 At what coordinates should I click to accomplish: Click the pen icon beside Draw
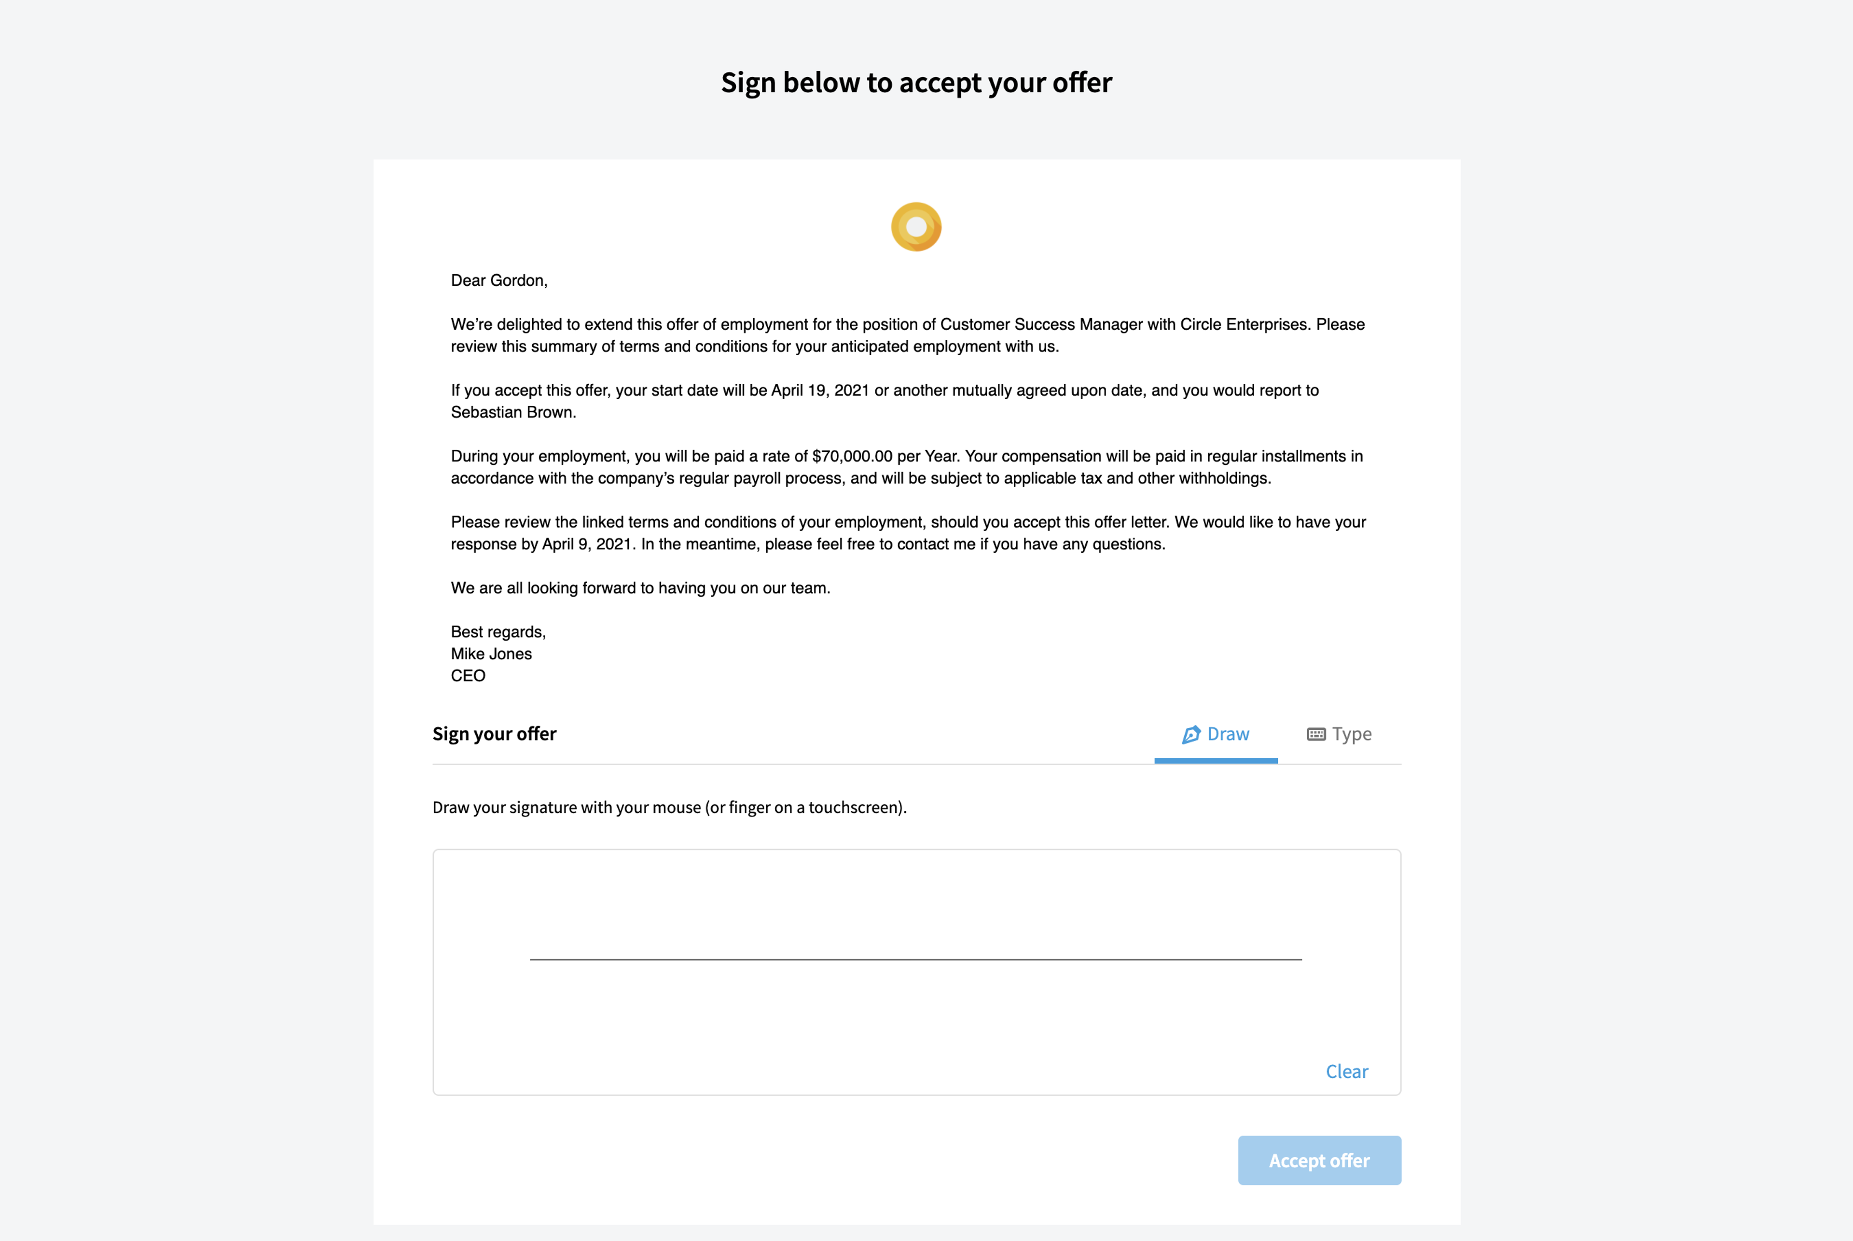coord(1191,735)
